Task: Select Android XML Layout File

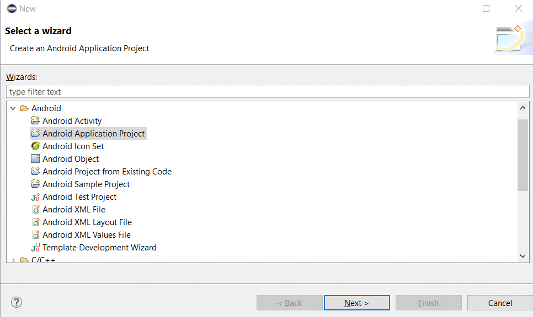Action: [87, 222]
